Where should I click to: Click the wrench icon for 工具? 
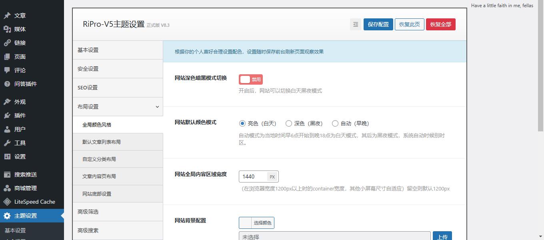coord(7,143)
